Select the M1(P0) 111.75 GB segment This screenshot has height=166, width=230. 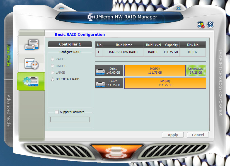[x=165, y=83]
